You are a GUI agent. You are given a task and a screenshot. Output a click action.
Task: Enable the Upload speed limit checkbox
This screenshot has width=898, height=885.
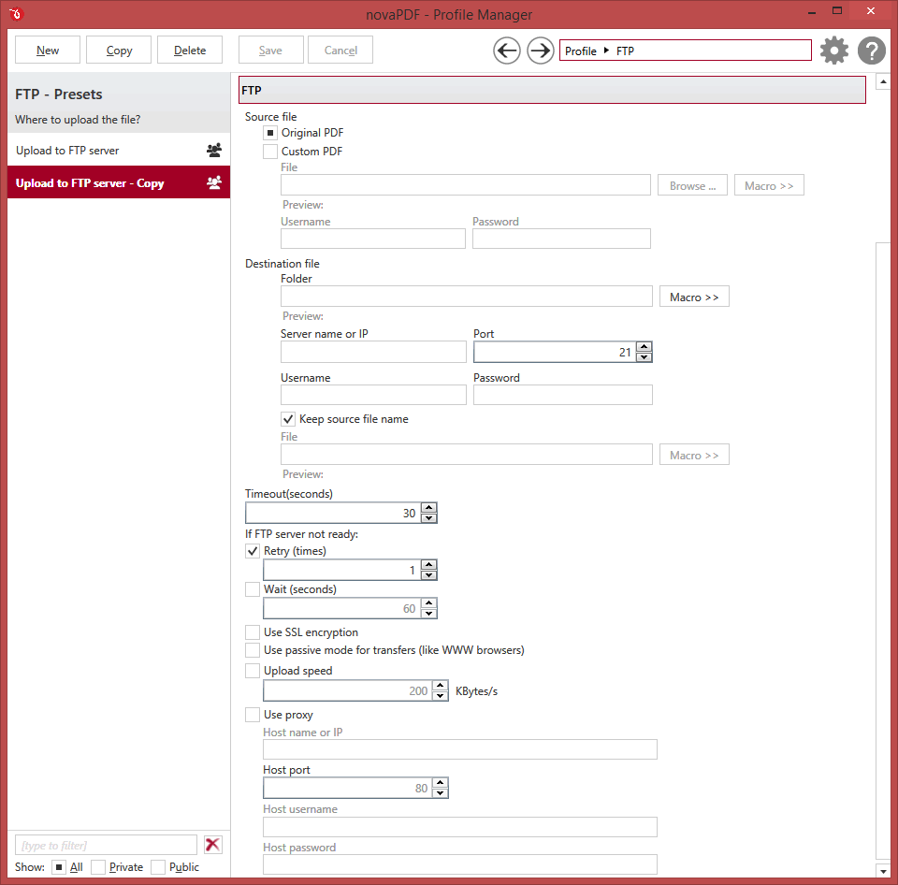pyautogui.click(x=253, y=671)
